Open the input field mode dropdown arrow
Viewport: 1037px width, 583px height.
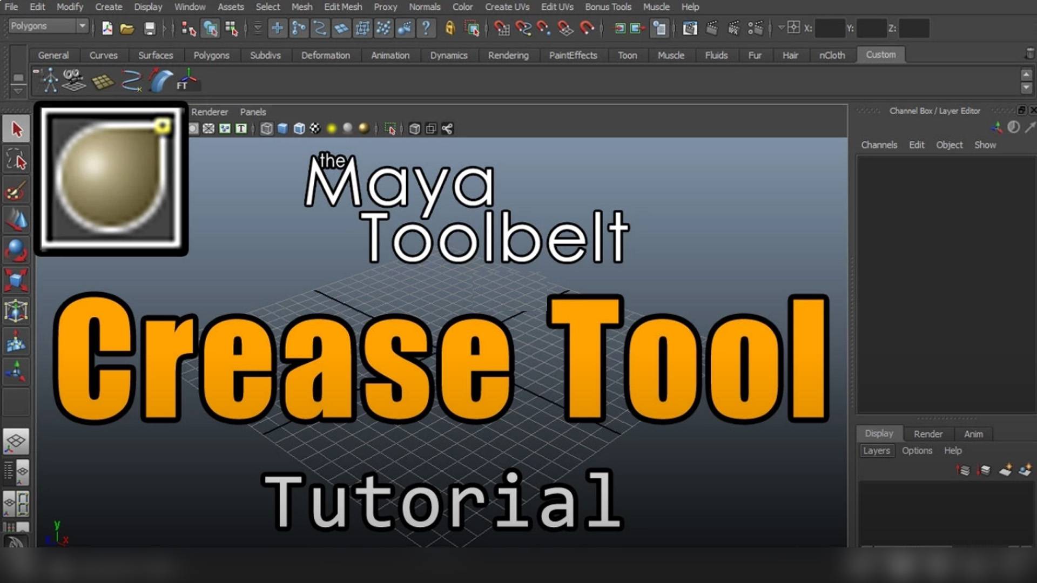(781, 28)
